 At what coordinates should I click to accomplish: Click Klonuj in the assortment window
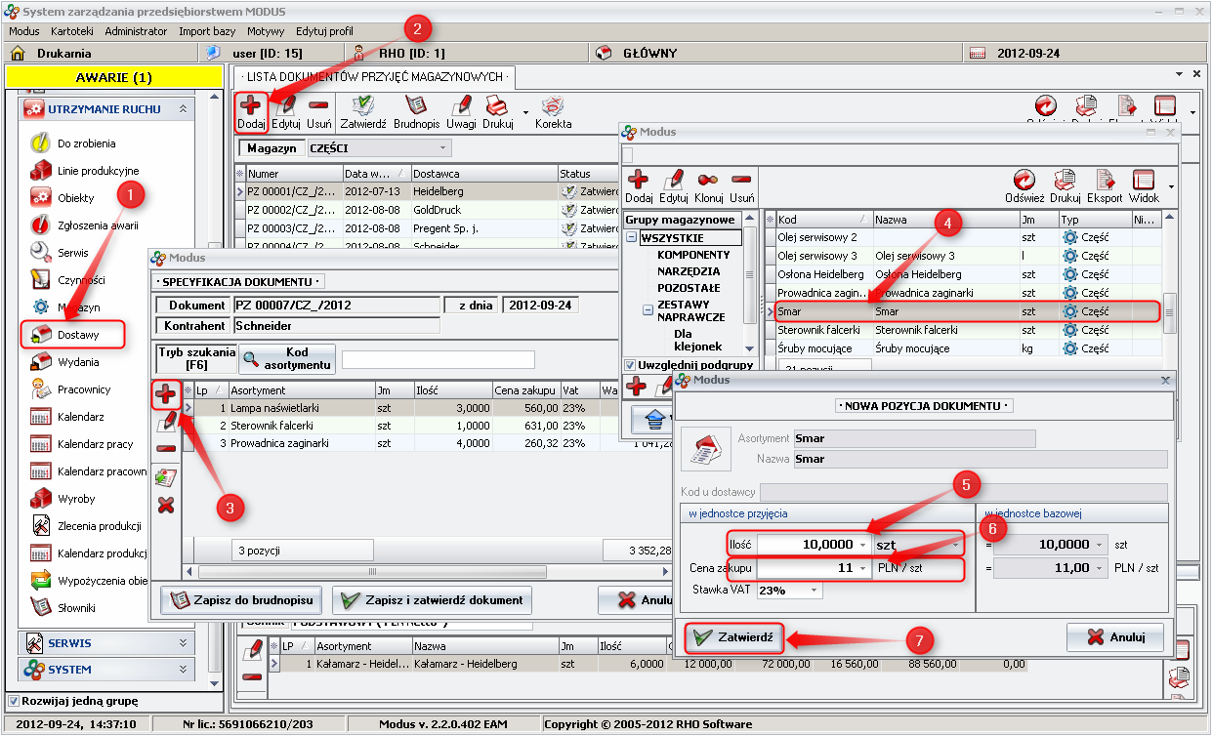click(x=709, y=180)
